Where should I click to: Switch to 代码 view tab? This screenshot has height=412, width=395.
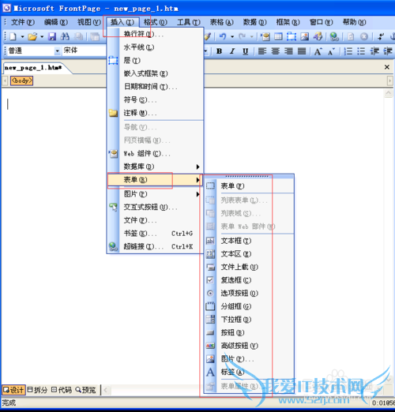pos(62,390)
